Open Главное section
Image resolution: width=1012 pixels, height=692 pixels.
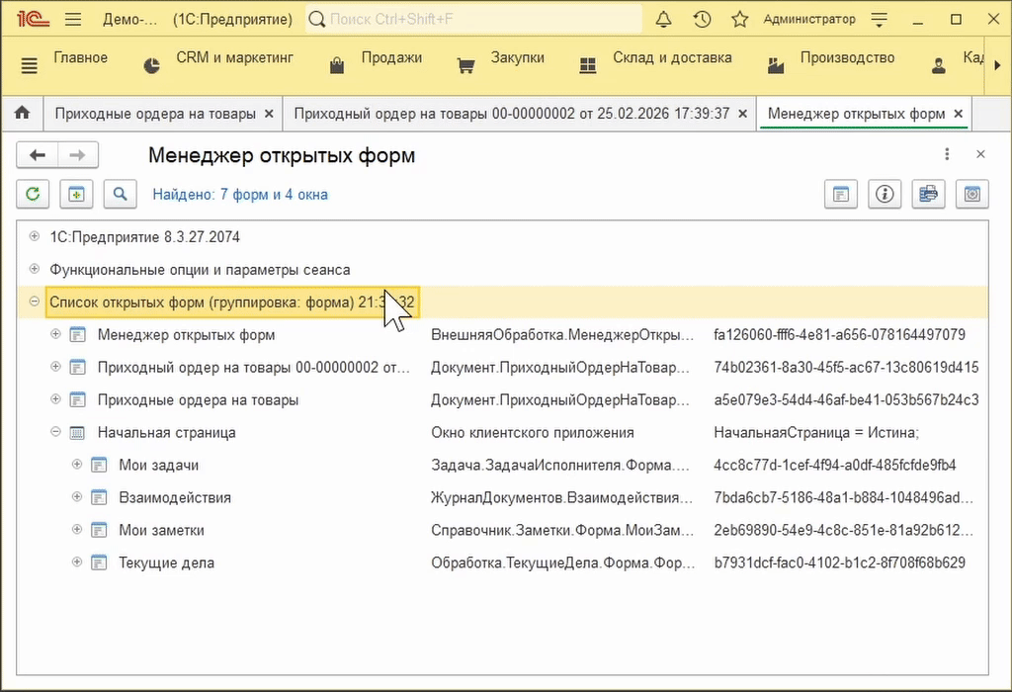click(x=81, y=57)
